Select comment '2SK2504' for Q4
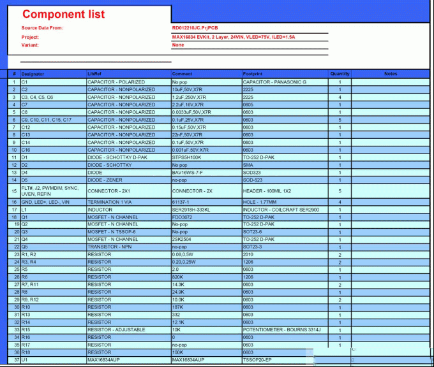The height and width of the screenshot is (367, 434). (x=207, y=240)
